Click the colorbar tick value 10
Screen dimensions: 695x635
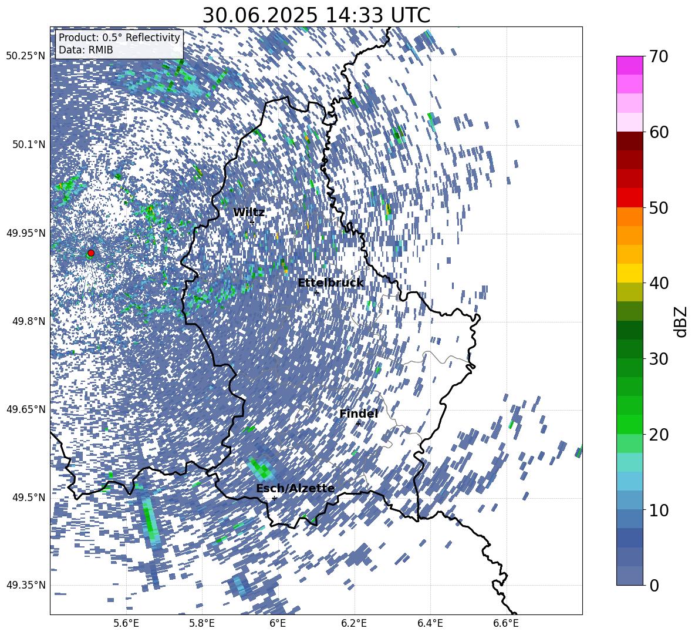(659, 510)
